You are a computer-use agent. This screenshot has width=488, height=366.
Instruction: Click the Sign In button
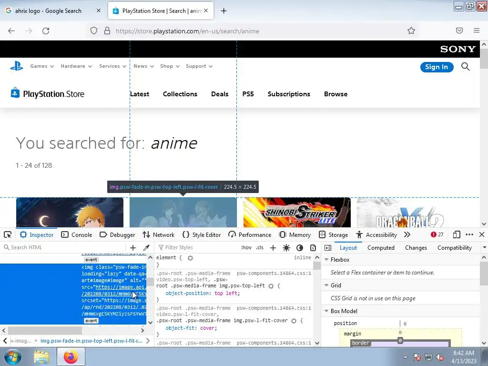pos(437,67)
